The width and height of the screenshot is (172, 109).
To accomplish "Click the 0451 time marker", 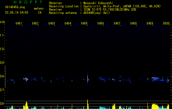I will [x=19, y=23].
